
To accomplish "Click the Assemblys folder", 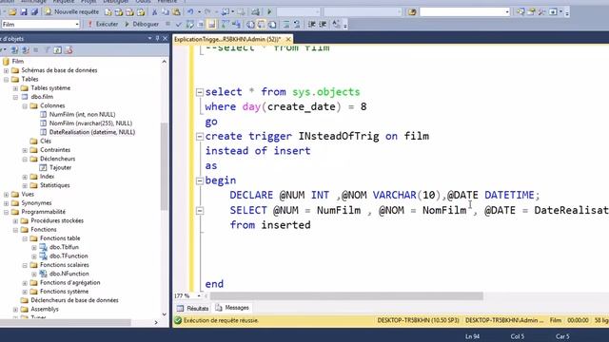I will 45,309.
